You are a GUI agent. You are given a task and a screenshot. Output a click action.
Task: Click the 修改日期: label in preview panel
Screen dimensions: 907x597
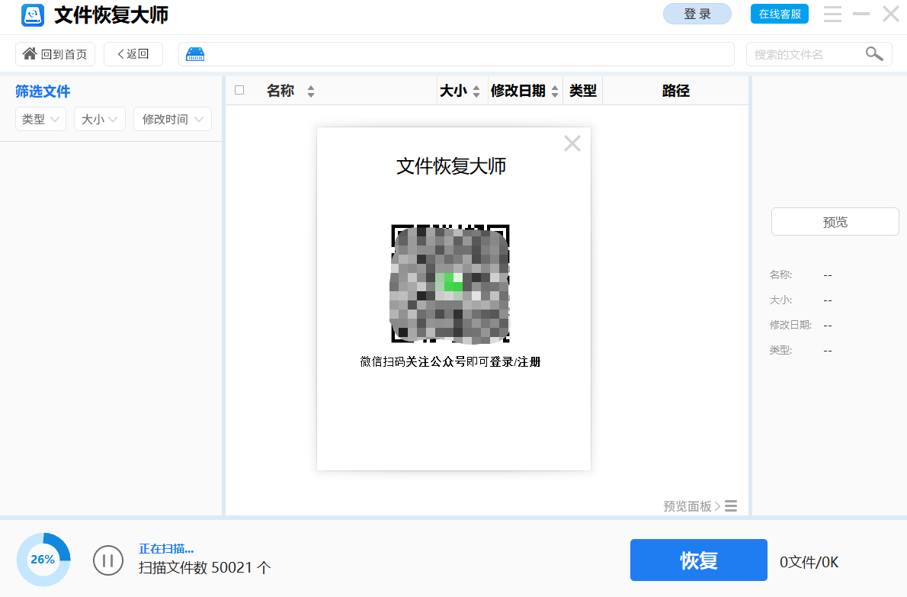pos(790,325)
